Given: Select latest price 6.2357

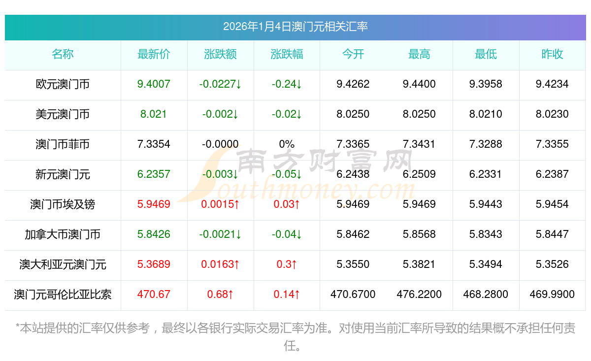Looking at the screenshot, I should pos(154,174).
